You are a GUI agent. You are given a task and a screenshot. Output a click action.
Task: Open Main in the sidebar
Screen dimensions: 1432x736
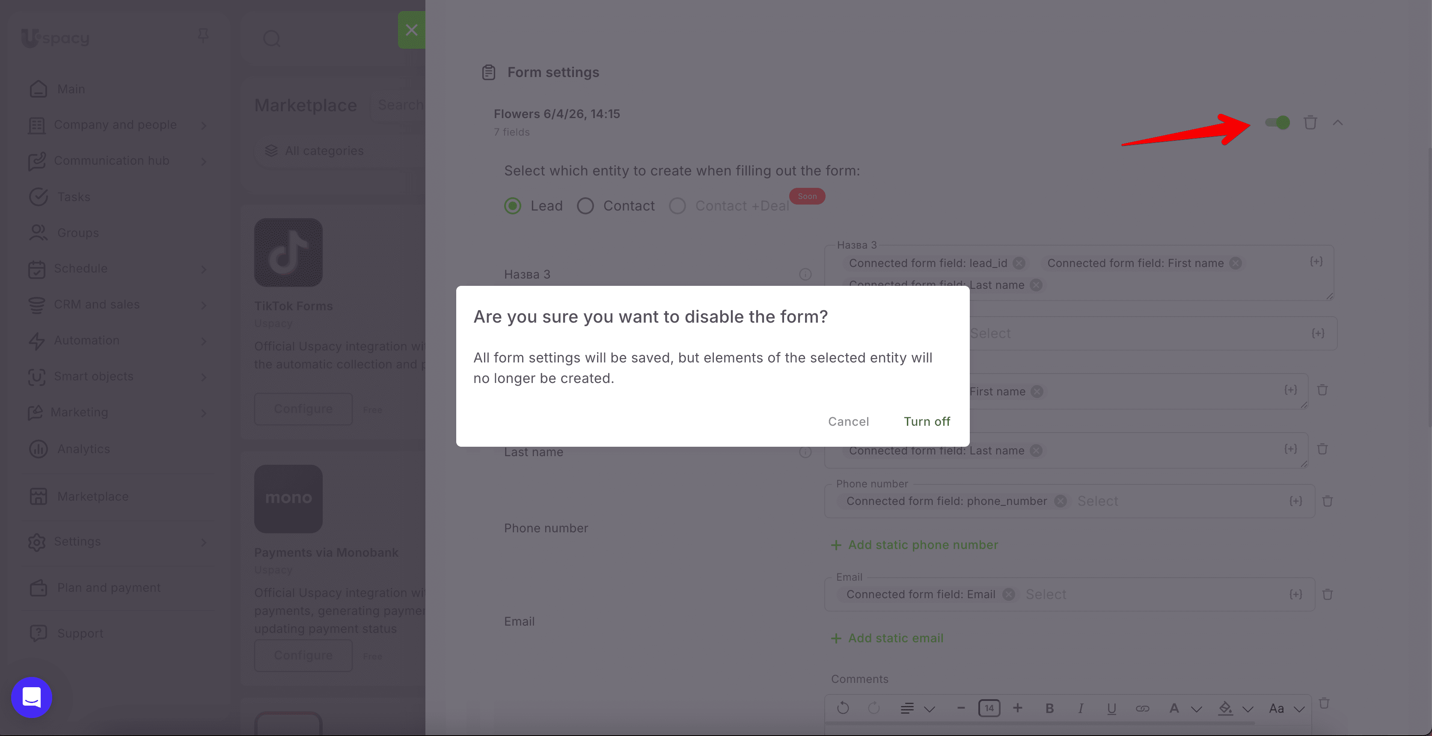[x=71, y=89]
